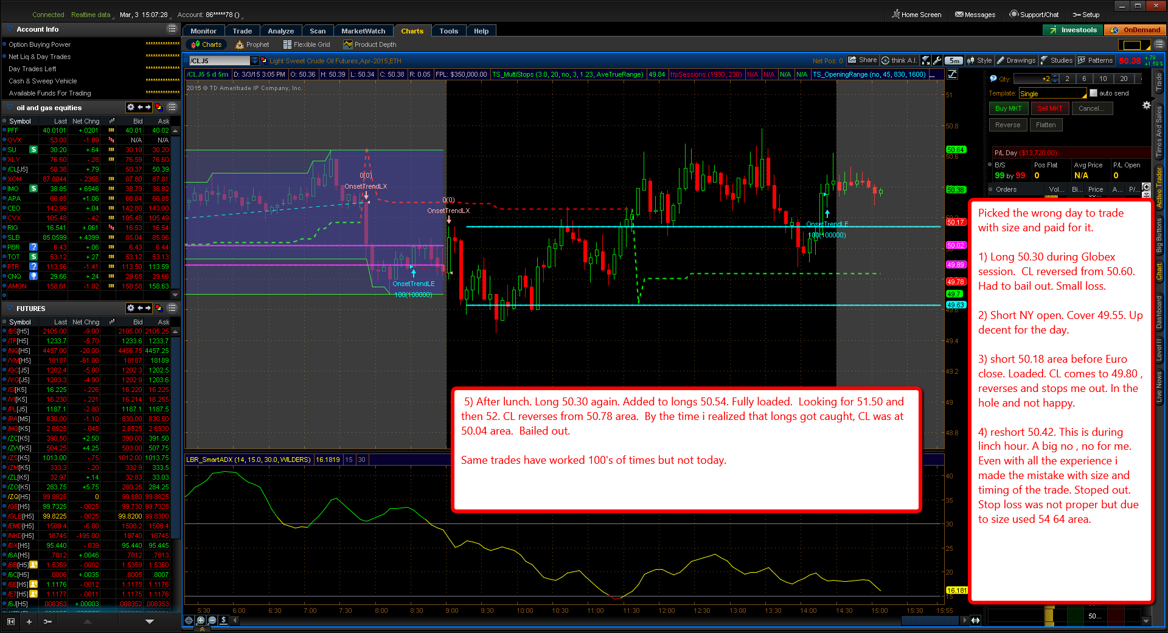Screen dimensions: 1168x633
Task: Toggle the chart scale curve icon
Action: [953, 74]
